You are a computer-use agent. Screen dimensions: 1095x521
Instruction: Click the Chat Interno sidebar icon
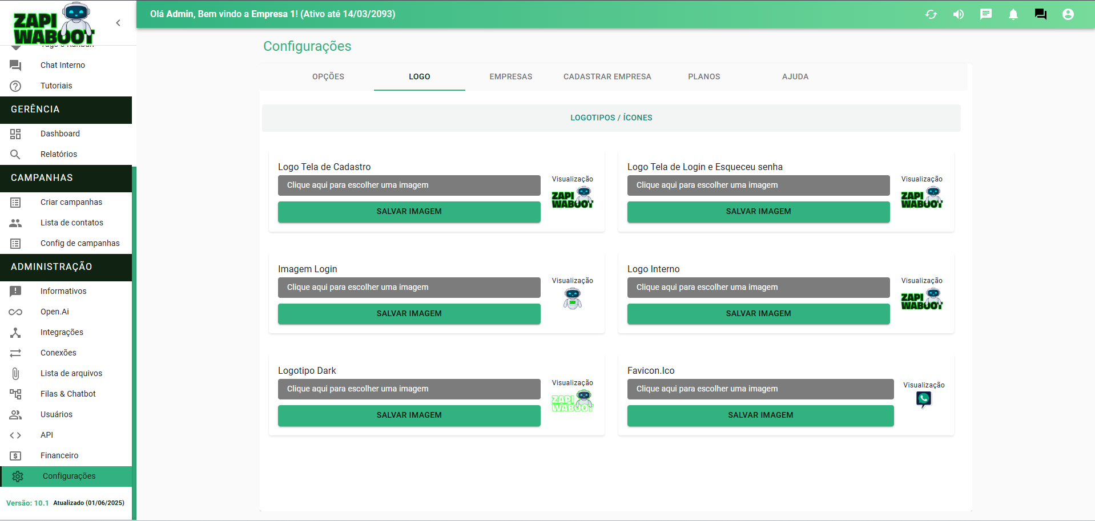tap(15, 65)
